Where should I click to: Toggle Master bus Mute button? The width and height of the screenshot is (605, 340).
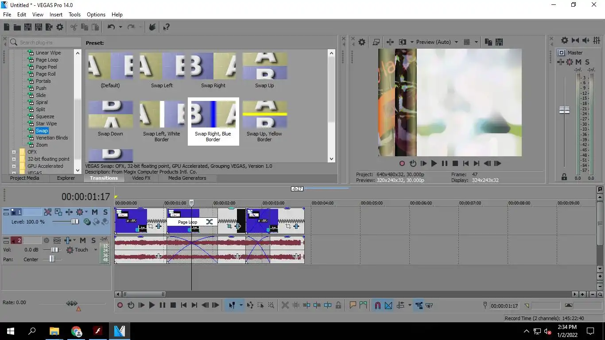[578, 62]
